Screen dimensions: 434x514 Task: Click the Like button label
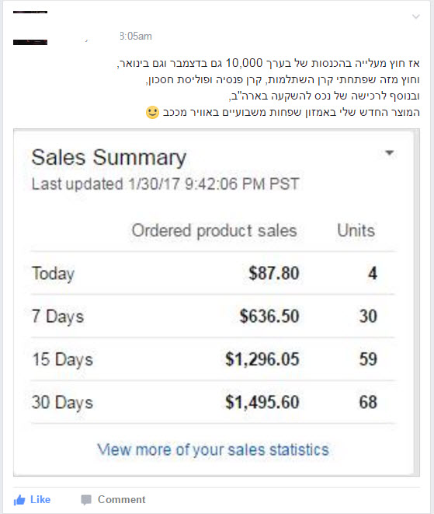[x=40, y=499]
